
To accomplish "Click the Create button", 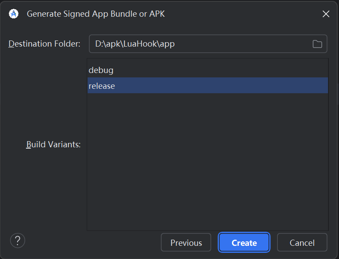I will (x=244, y=243).
